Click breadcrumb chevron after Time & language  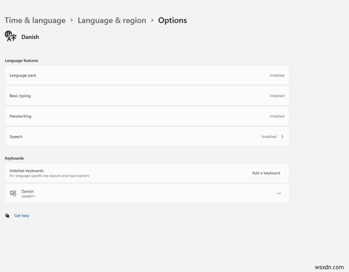click(x=72, y=20)
